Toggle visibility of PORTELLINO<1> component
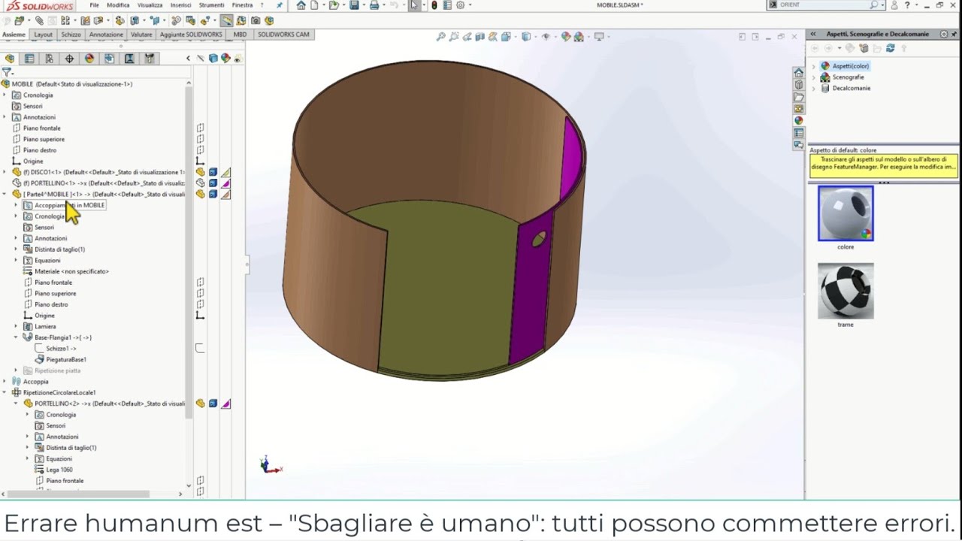 point(200,183)
